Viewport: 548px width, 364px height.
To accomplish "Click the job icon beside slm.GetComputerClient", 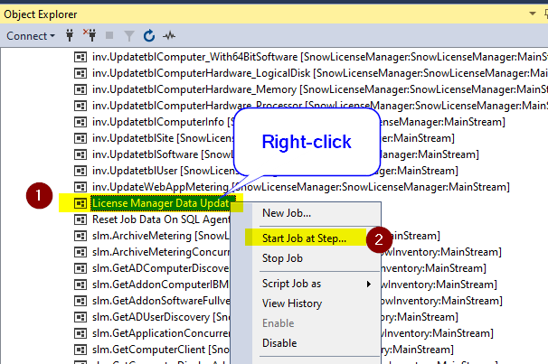I will click(x=80, y=350).
